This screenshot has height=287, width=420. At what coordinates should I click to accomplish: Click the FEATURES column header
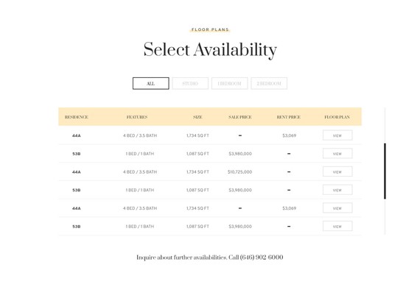[137, 117]
